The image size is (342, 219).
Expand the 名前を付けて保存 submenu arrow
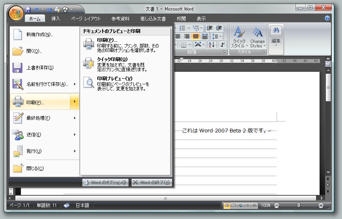click(x=75, y=84)
